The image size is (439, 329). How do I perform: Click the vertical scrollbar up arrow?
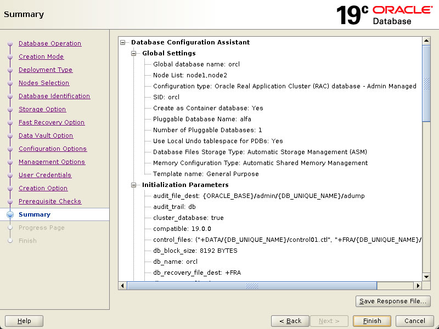coord(426,41)
